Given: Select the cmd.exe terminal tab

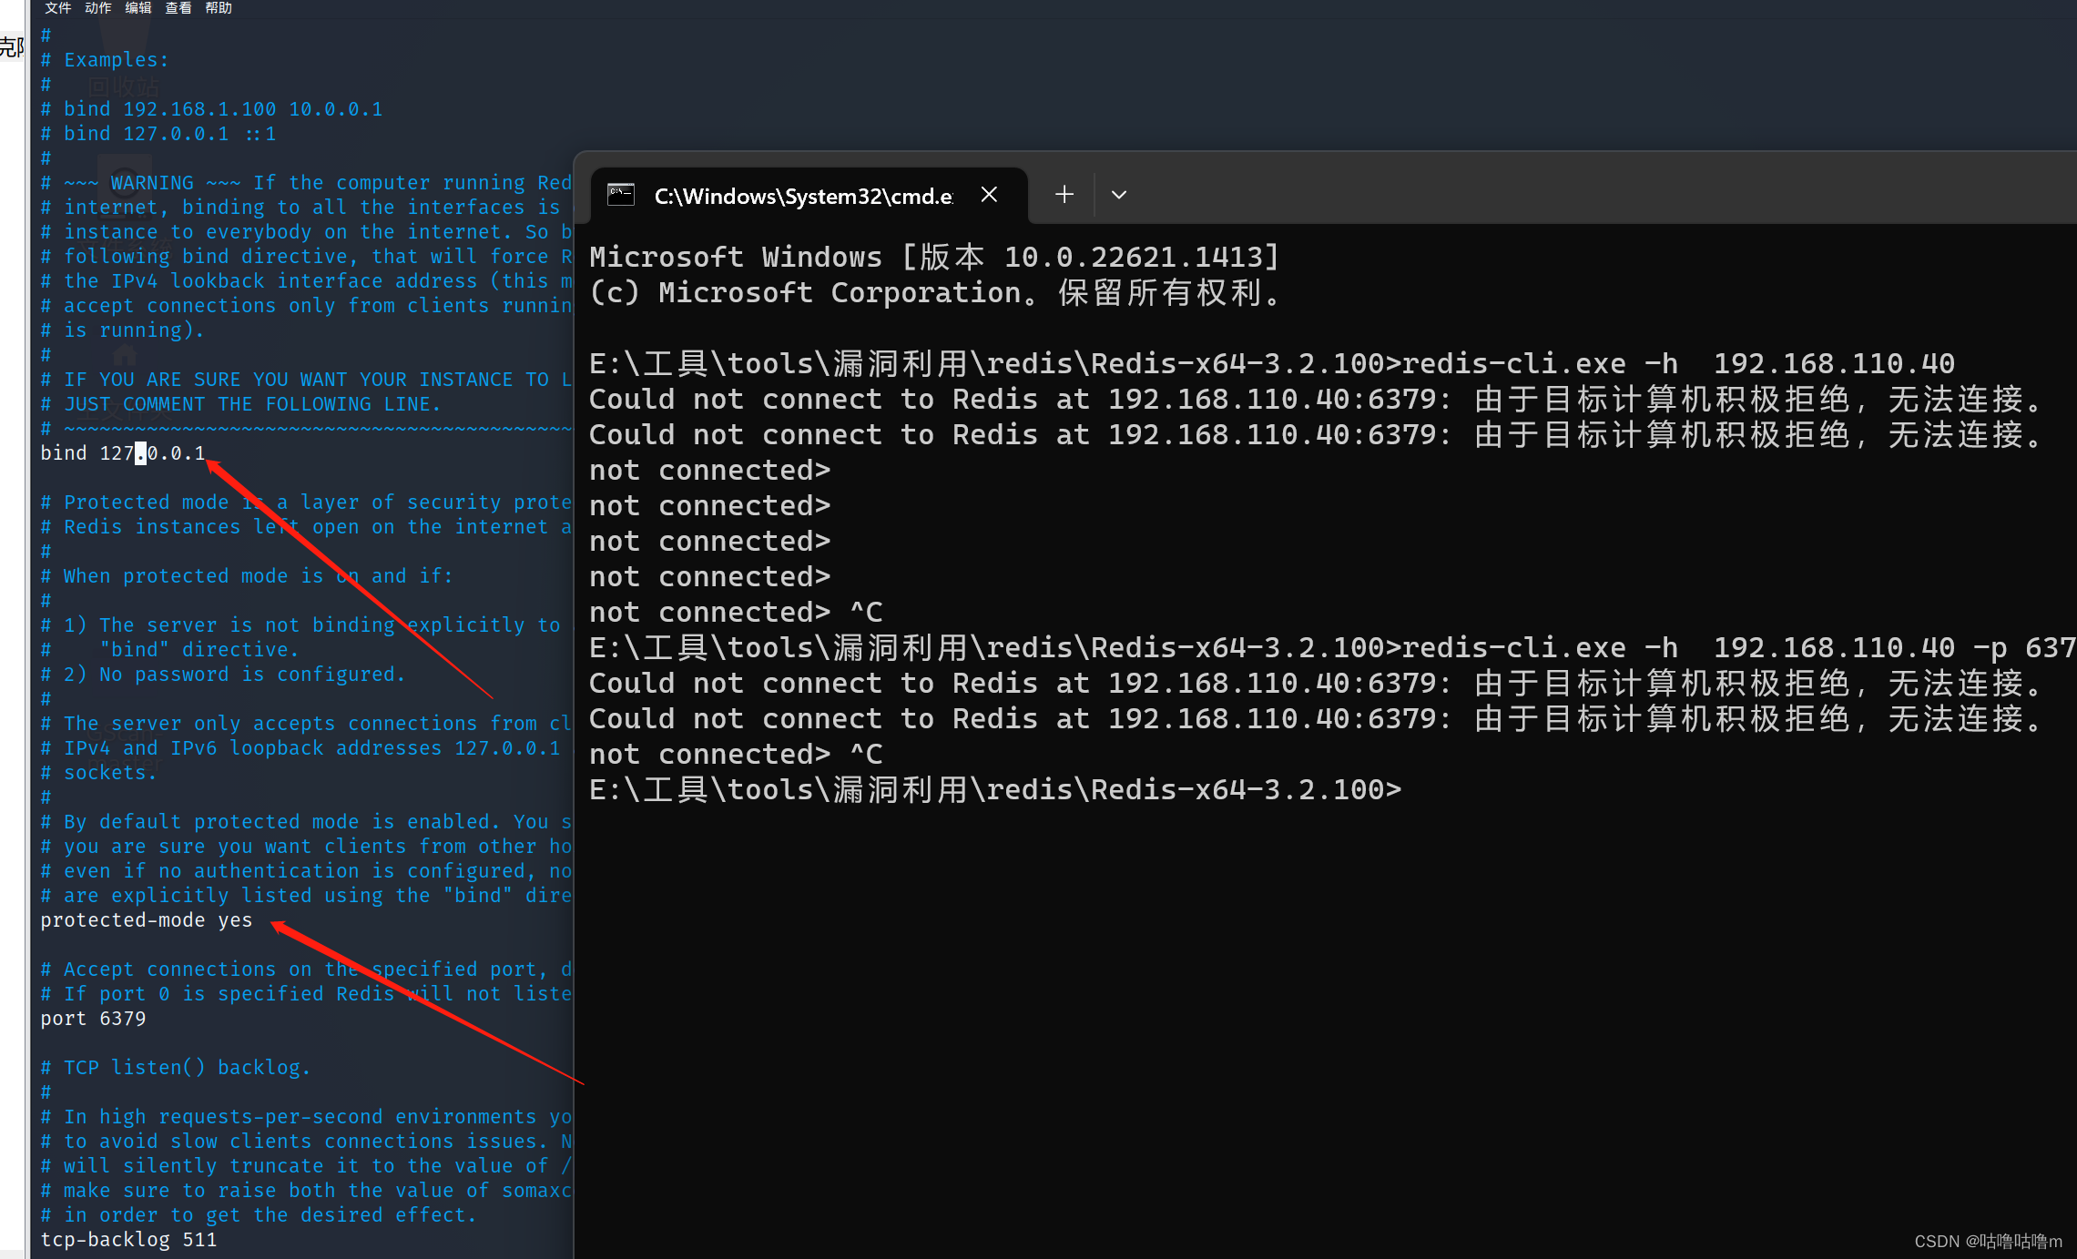Looking at the screenshot, I should tap(809, 196).
